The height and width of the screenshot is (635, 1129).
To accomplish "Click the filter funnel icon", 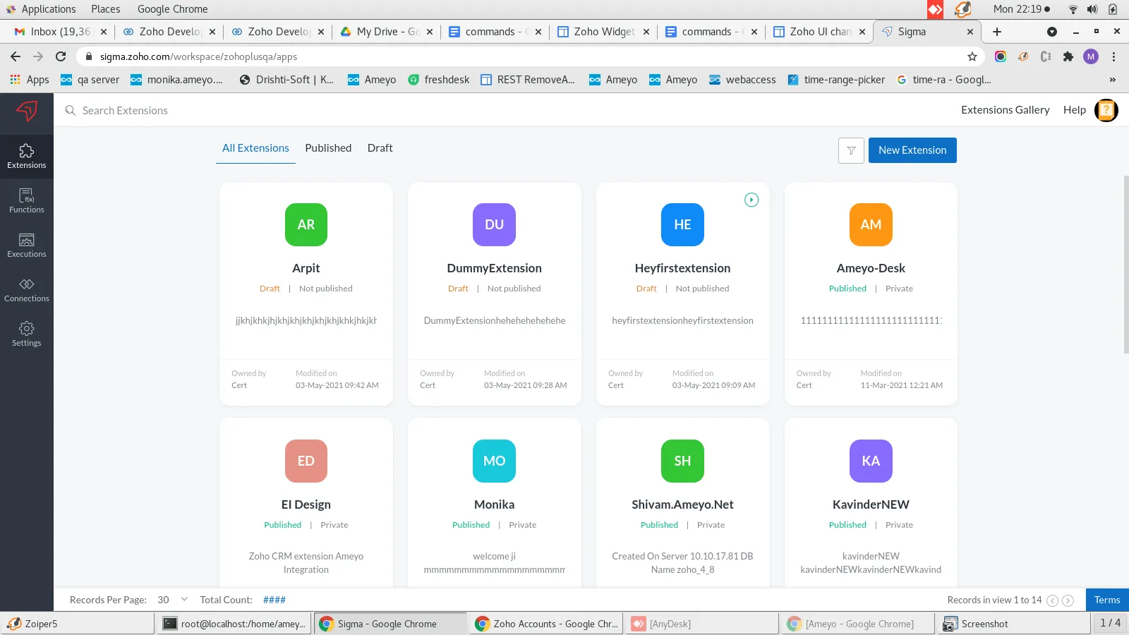I will [x=851, y=150].
